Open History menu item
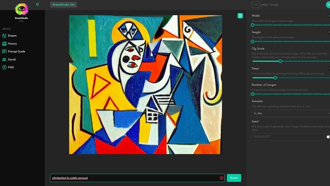 (x=12, y=43)
